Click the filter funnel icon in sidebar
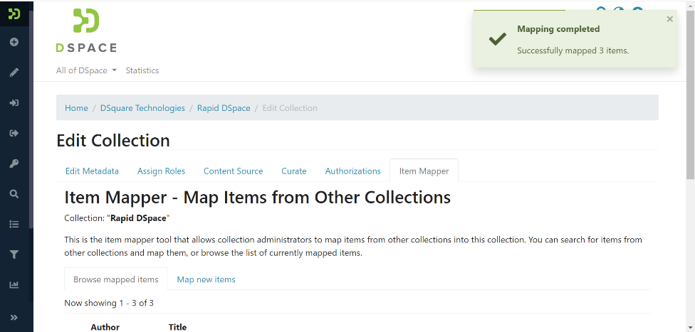 14,255
